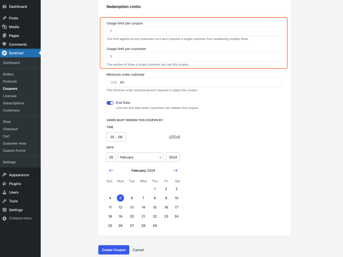Open Comments via speech-bubble icon
This screenshot has height=257, width=343.
[x=5, y=44]
